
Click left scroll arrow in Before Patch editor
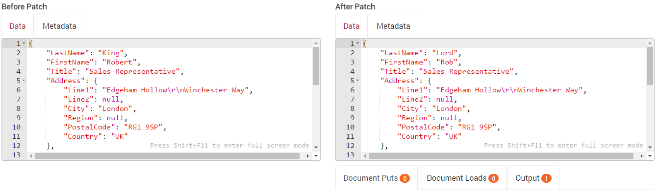tap(30, 156)
